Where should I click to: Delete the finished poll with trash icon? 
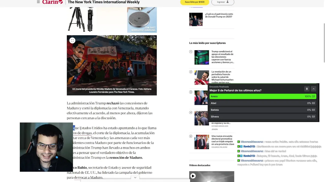coord(307,89)
